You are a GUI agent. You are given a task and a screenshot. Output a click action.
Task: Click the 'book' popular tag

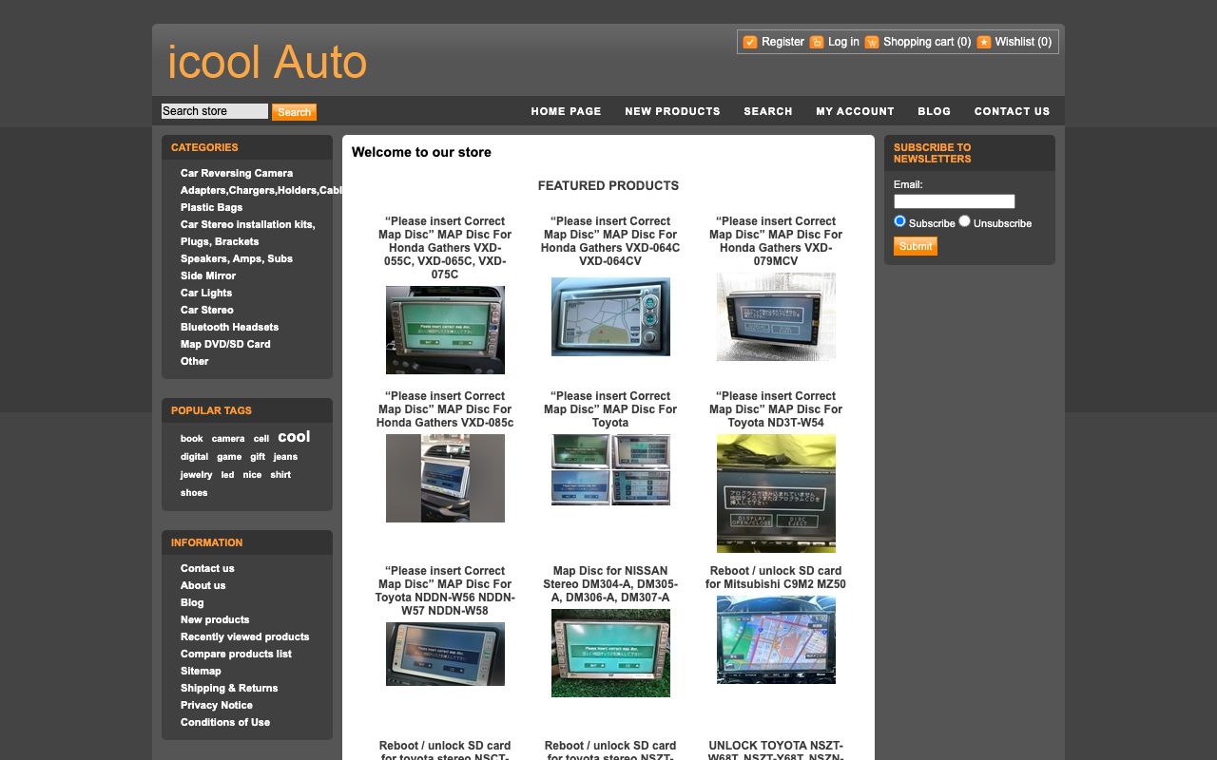coord(192,439)
